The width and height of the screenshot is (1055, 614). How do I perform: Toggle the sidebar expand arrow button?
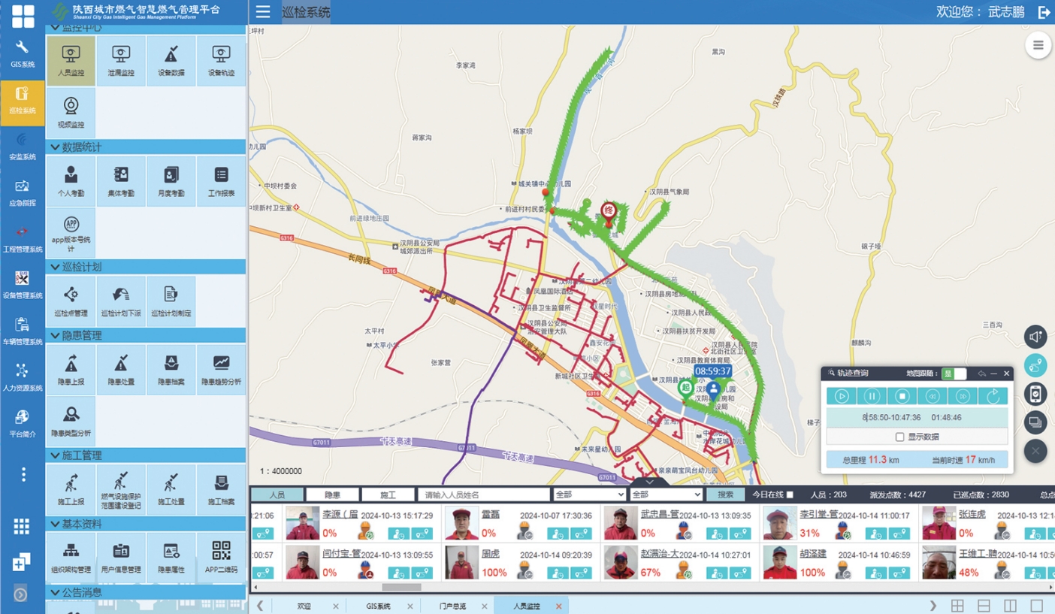(21, 594)
